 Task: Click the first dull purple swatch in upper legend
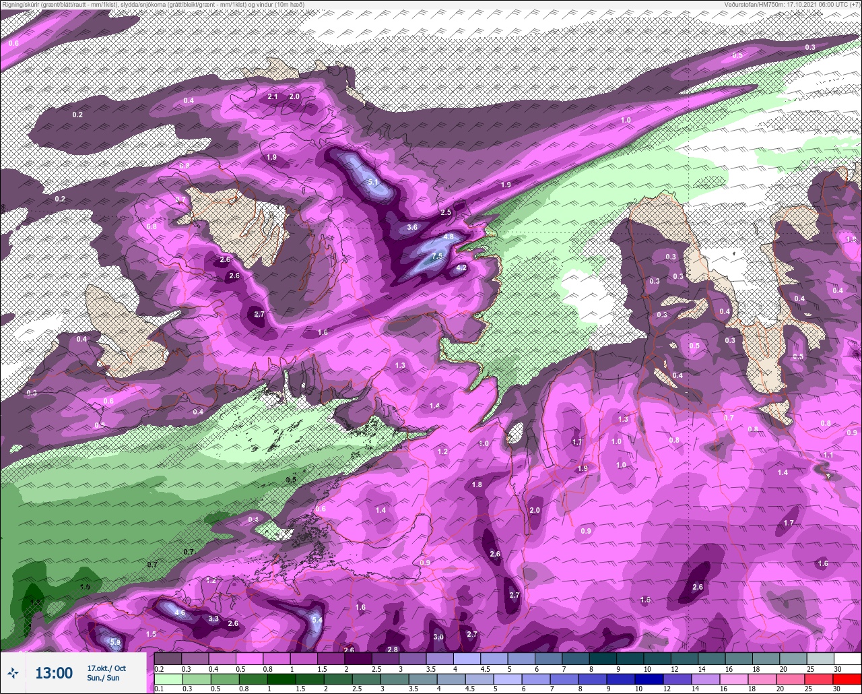[x=168, y=658]
